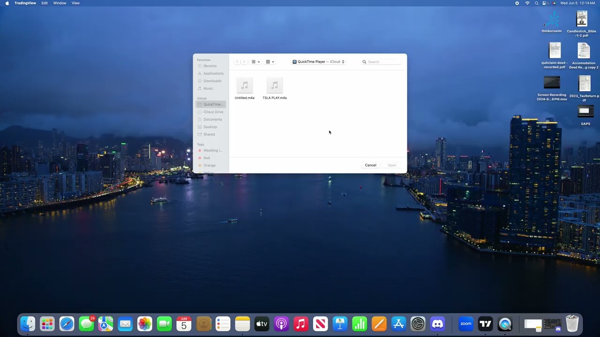Click the dimmed Open button
This screenshot has width=600, height=337.
coord(392,165)
